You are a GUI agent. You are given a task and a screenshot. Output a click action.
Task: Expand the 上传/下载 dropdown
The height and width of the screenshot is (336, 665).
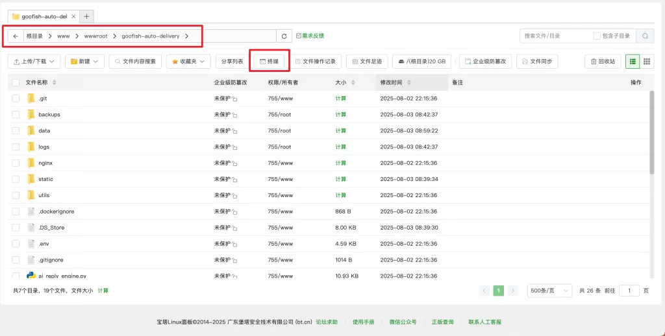click(34, 62)
